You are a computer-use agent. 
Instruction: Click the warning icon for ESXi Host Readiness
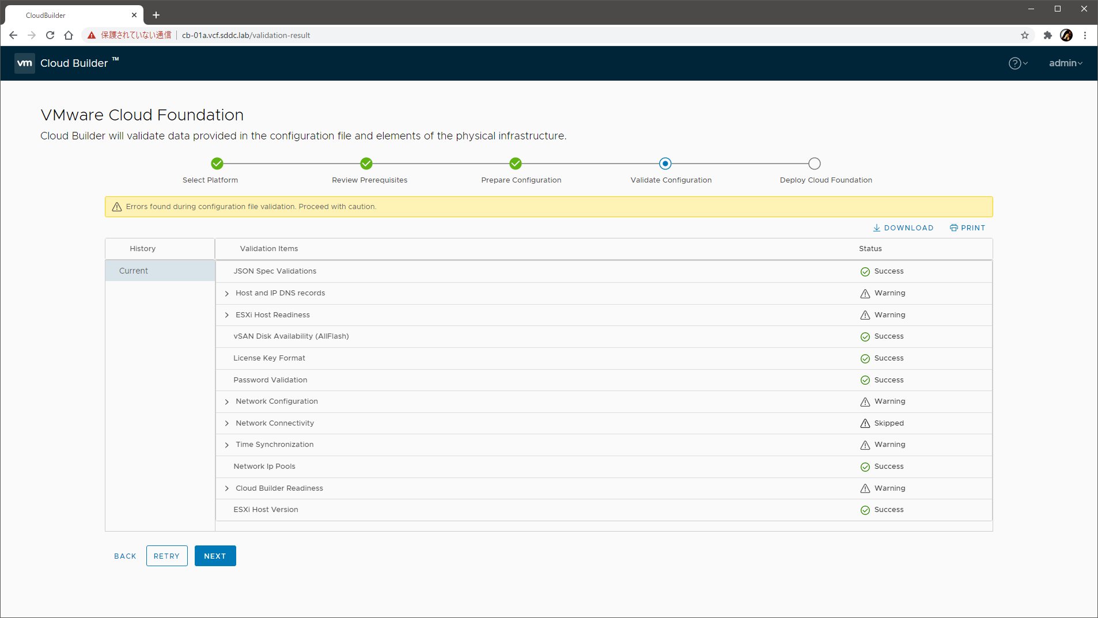[865, 315]
